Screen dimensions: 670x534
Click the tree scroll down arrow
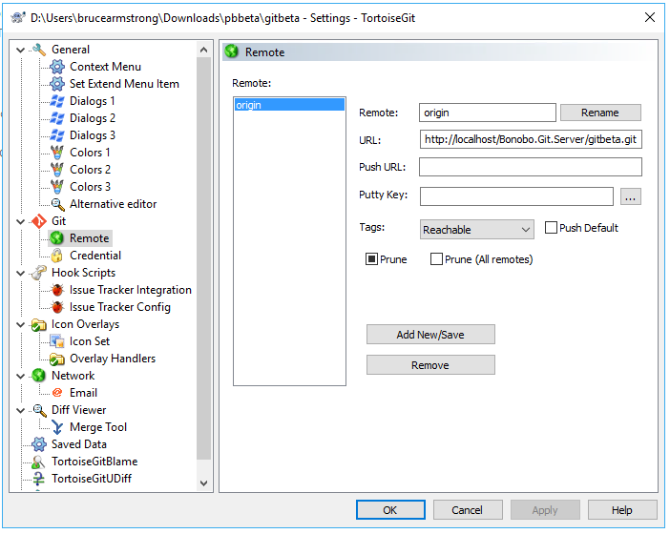click(204, 483)
